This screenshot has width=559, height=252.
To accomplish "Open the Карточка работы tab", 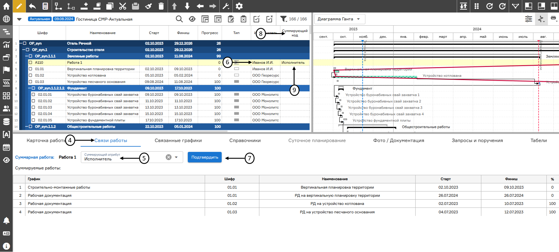I will [x=46, y=140].
